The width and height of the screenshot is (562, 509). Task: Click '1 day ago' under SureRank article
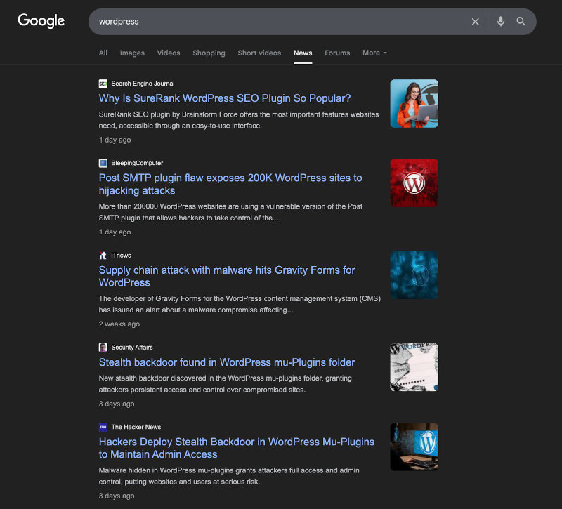[115, 140]
